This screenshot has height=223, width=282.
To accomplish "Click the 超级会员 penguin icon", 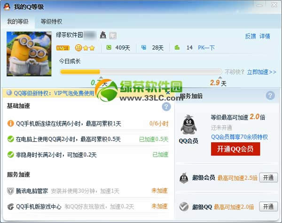I will point(184,178).
